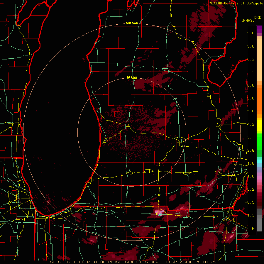Select the 9.8 value on color scale
The image size is (264, 264).
[x=251, y=33]
